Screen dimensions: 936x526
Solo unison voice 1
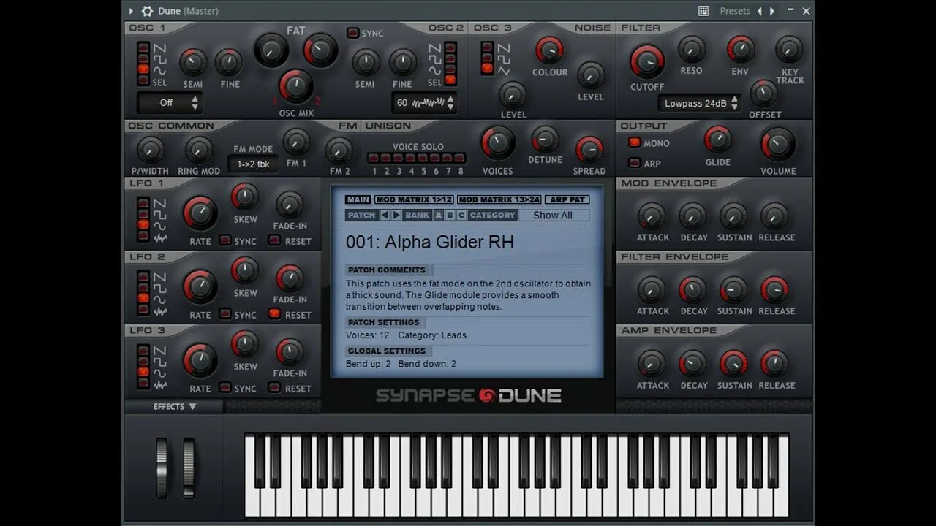click(374, 158)
